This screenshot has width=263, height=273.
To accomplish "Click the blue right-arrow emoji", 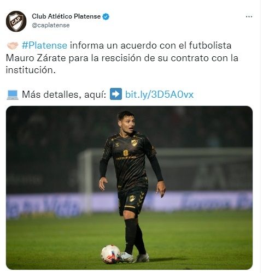I will coord(116,94).
